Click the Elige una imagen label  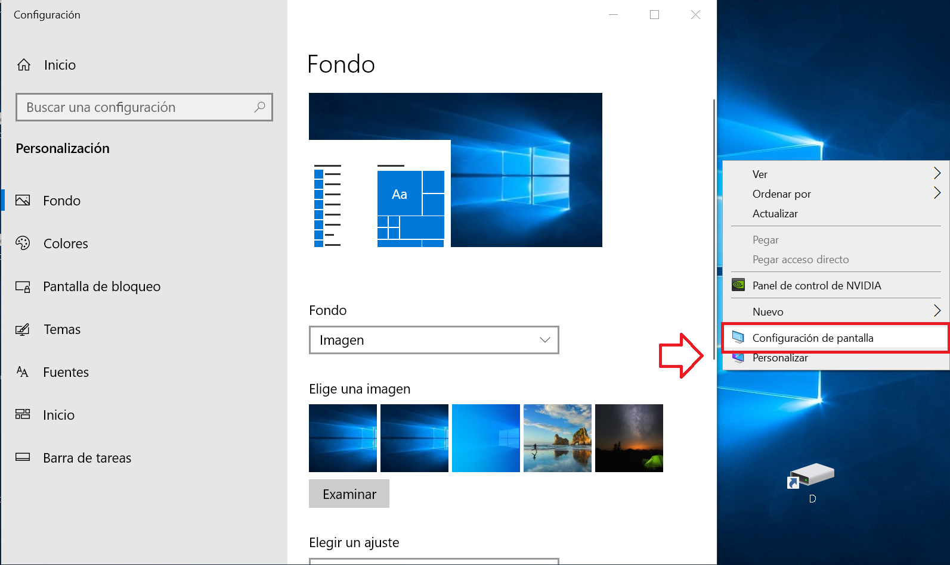pyautogui.click(x=360, y=389)
